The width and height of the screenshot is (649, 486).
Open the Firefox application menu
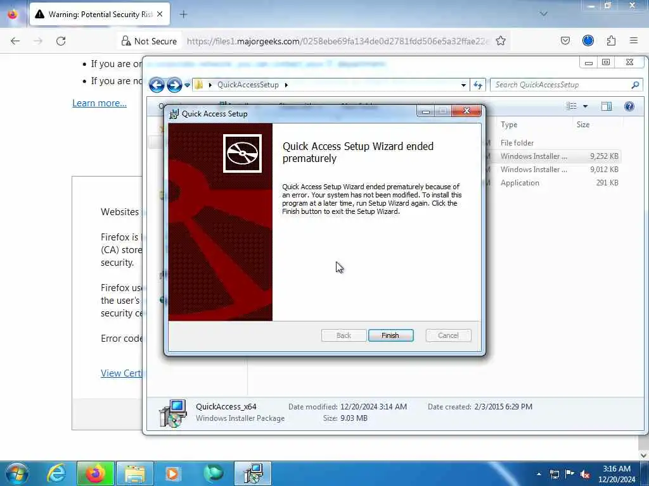point(634,40)
